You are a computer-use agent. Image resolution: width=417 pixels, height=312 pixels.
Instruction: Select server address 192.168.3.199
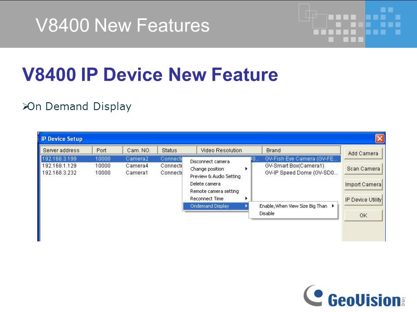[x=60, y=159]
